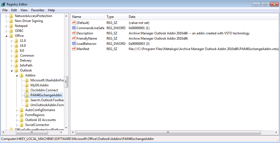Select the LoadBehavior value name
This screenshot has height=143, width=280.
point(86,43)
